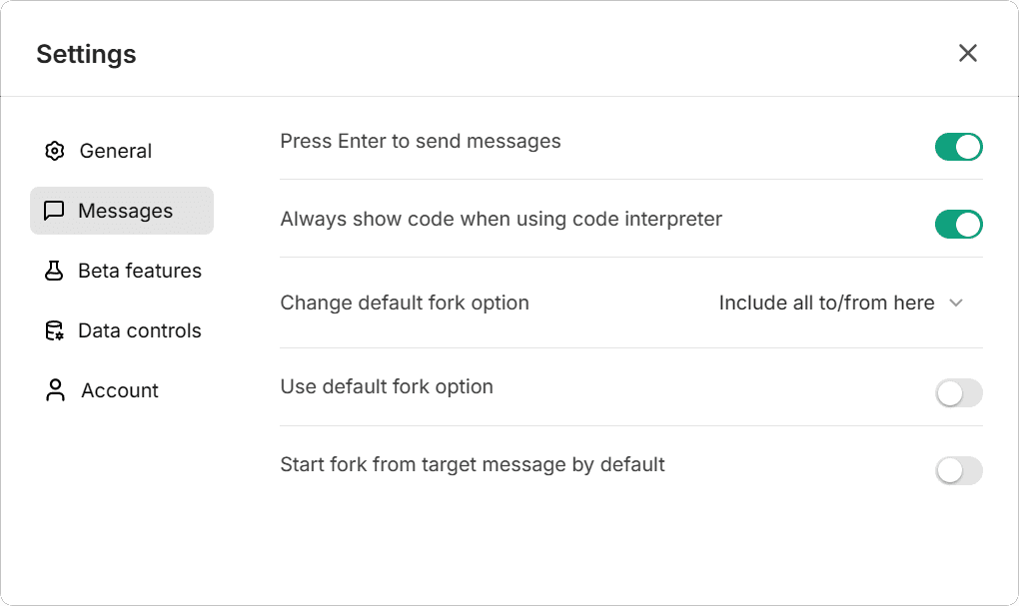1019x606 pixels.
Task: Click the Press Enter to send messages label
Action: point(421,141)
